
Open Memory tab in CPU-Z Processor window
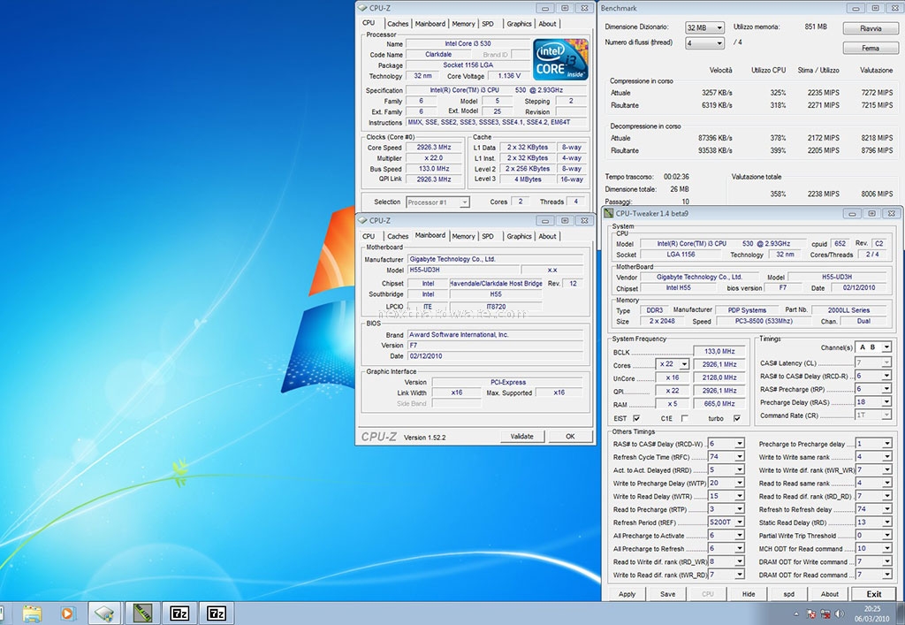(463, 24)
